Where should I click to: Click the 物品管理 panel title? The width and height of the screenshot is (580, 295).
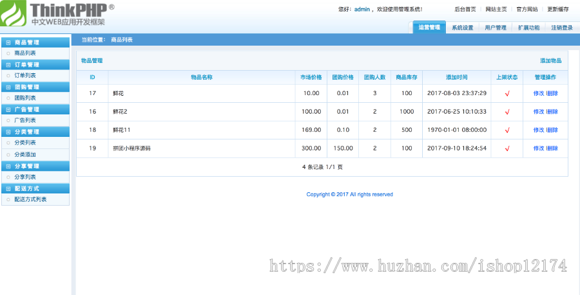(92, 60)
